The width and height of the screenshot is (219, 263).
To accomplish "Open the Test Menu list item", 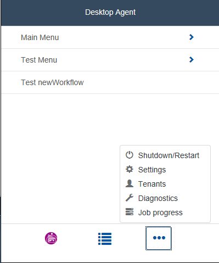I will [x=110, y=60].
